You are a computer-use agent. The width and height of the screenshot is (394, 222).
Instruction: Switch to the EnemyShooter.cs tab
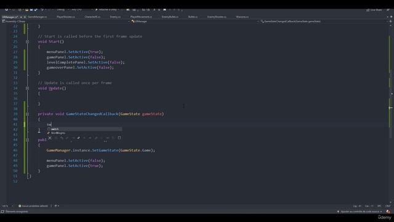217,17
